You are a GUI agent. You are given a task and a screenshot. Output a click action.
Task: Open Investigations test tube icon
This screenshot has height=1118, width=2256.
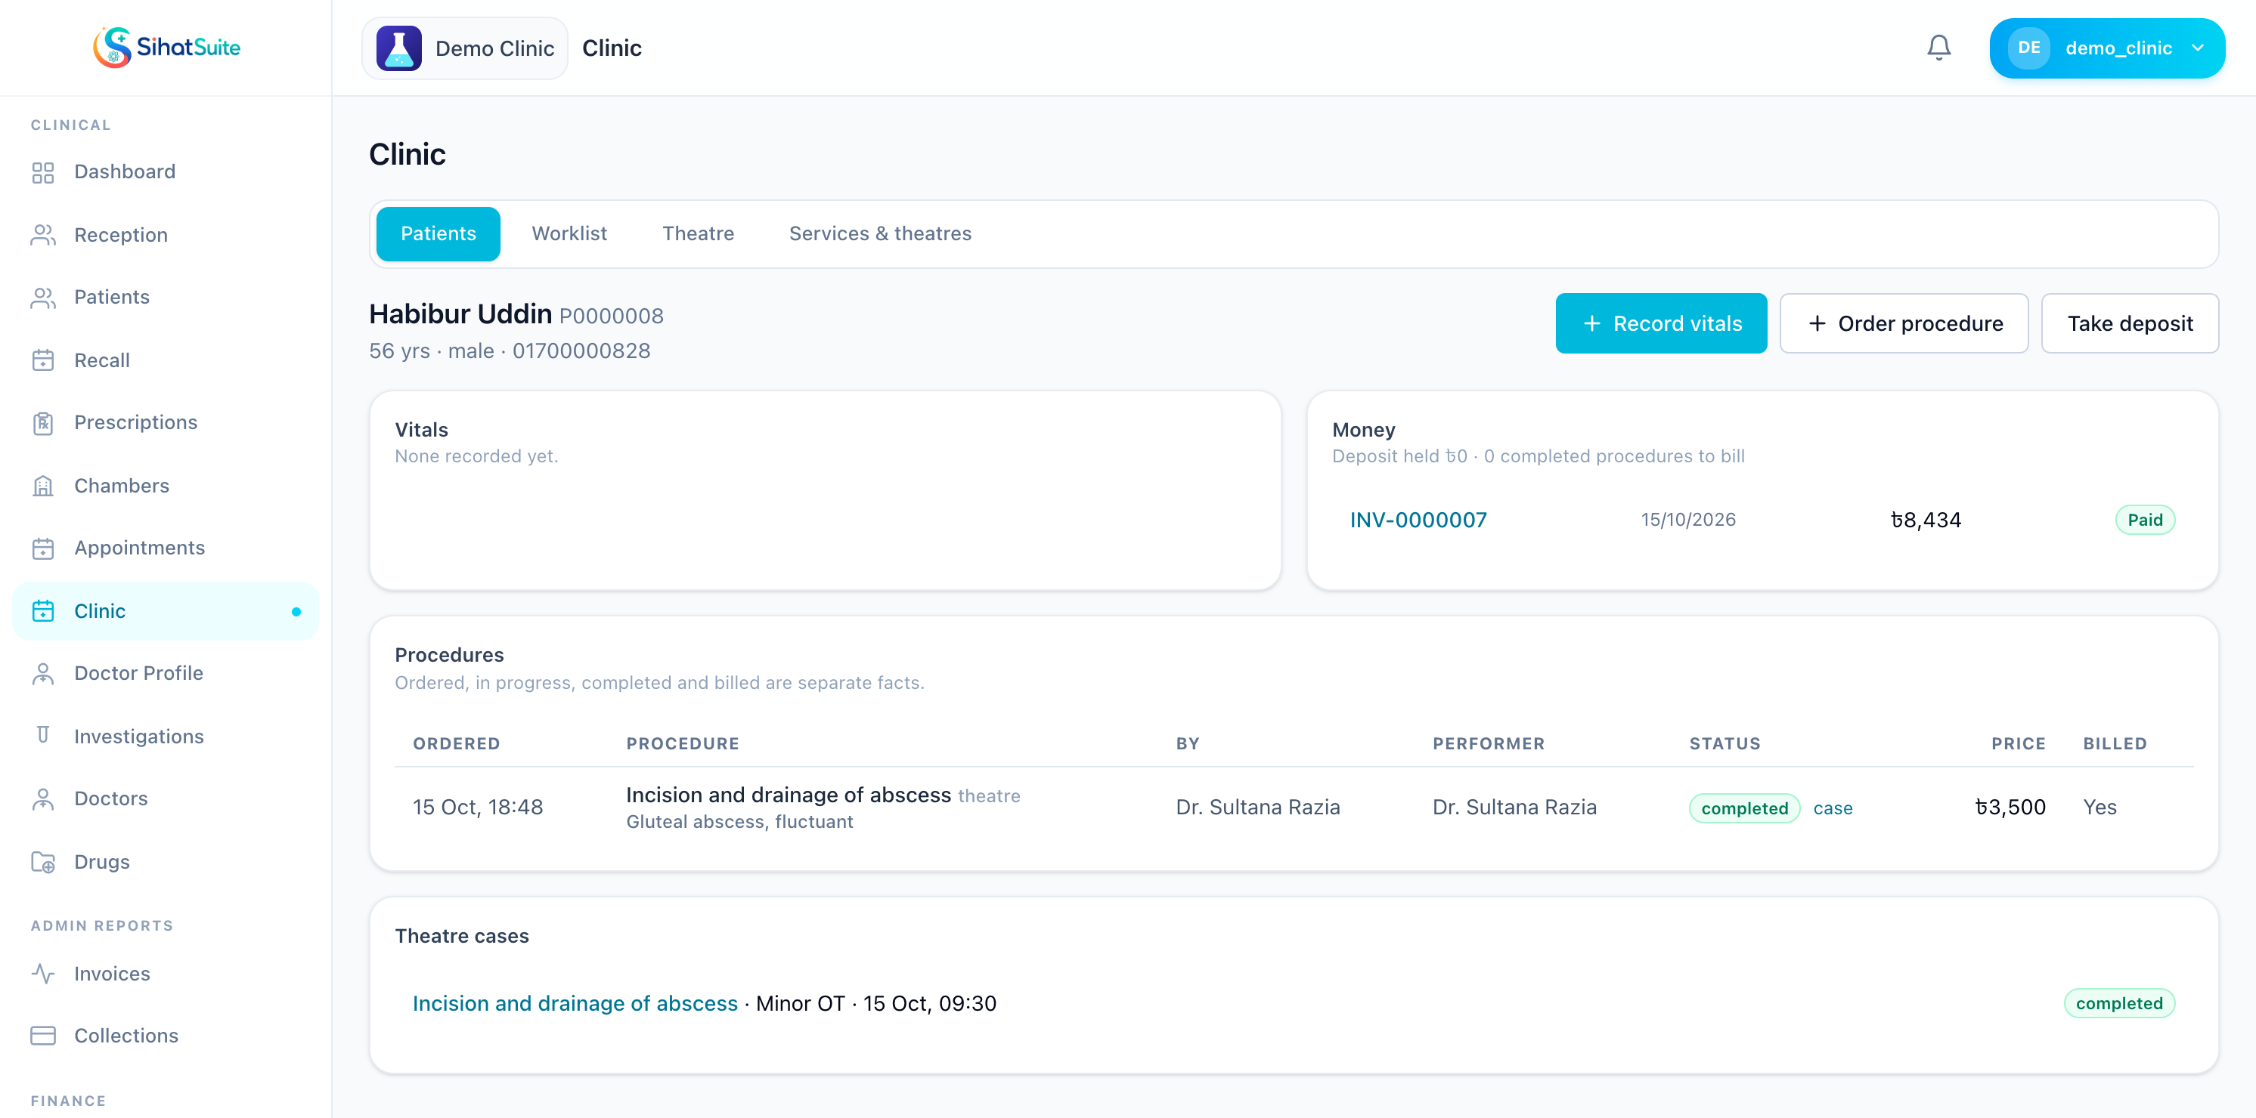43,736
